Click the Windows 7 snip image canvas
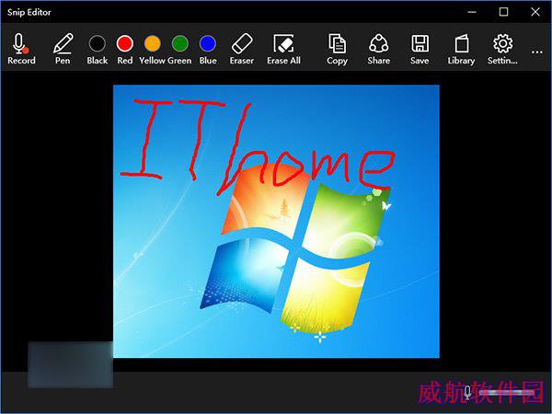 [276, 221]
